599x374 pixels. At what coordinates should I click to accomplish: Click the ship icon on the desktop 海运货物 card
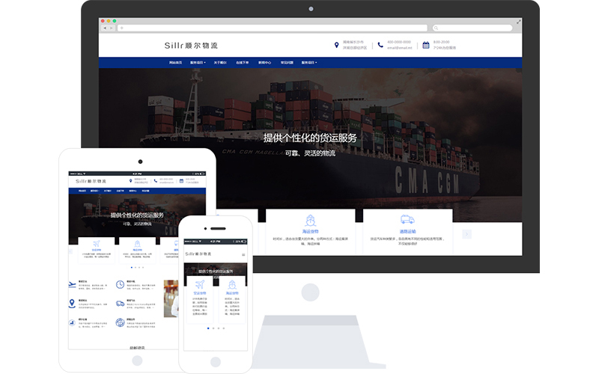pos(310,220)
